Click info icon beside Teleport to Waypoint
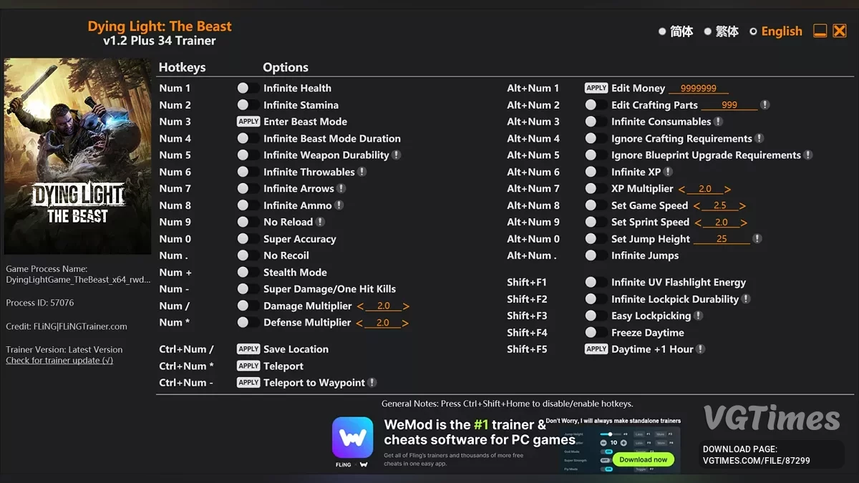The height and width of the screenshot is (483, 859). 372,383
